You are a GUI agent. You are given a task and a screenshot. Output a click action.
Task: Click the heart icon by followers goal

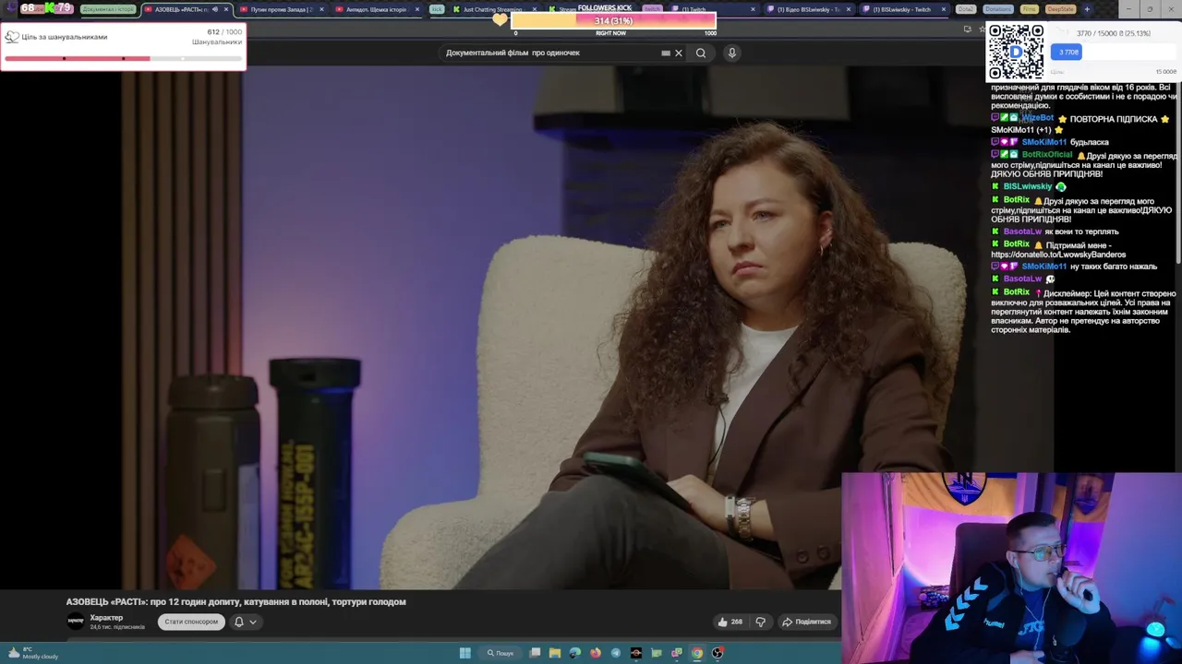pyautogui.click(x=500, y=19)
